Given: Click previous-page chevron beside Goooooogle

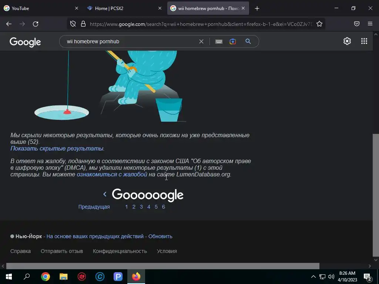Looking at the screenshot, I should [105, 194].
